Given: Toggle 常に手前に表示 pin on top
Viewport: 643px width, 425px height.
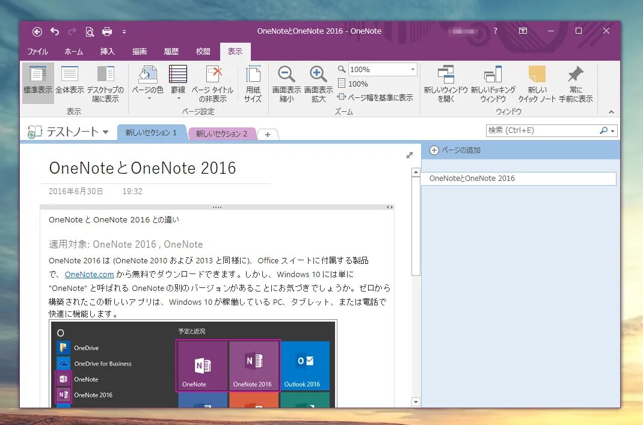Looking at the screenshot, I should click(x=576, y=84).
